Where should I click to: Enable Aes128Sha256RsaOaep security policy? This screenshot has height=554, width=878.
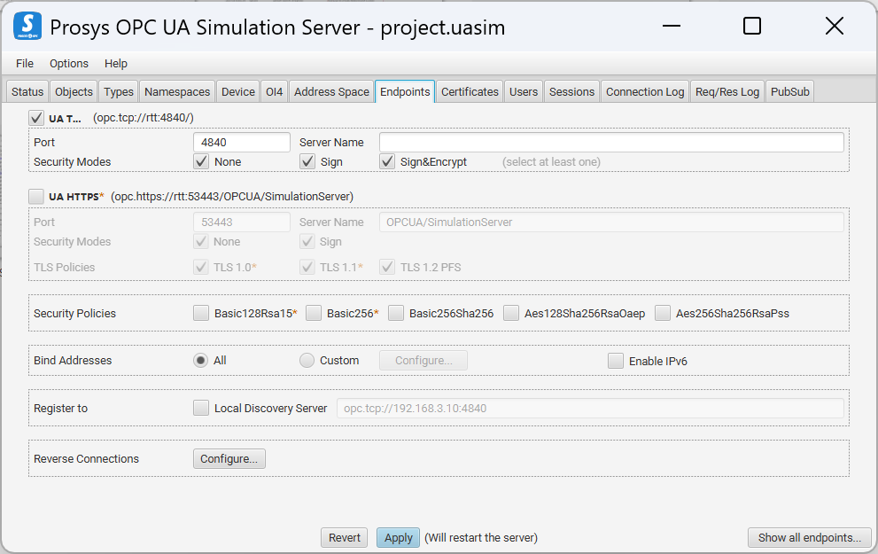pyautogui.click(x=511, y=313)
